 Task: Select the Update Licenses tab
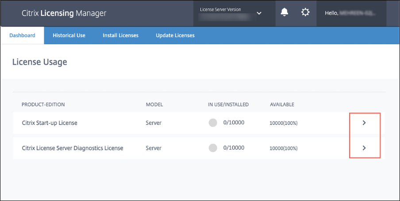175,35
